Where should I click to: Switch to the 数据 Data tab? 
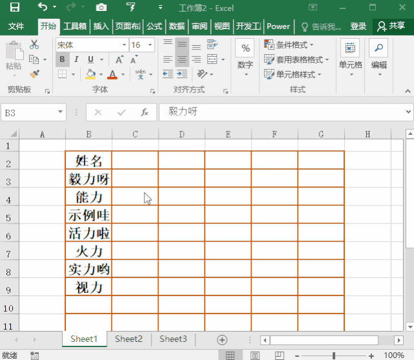[x=177, y=26]
